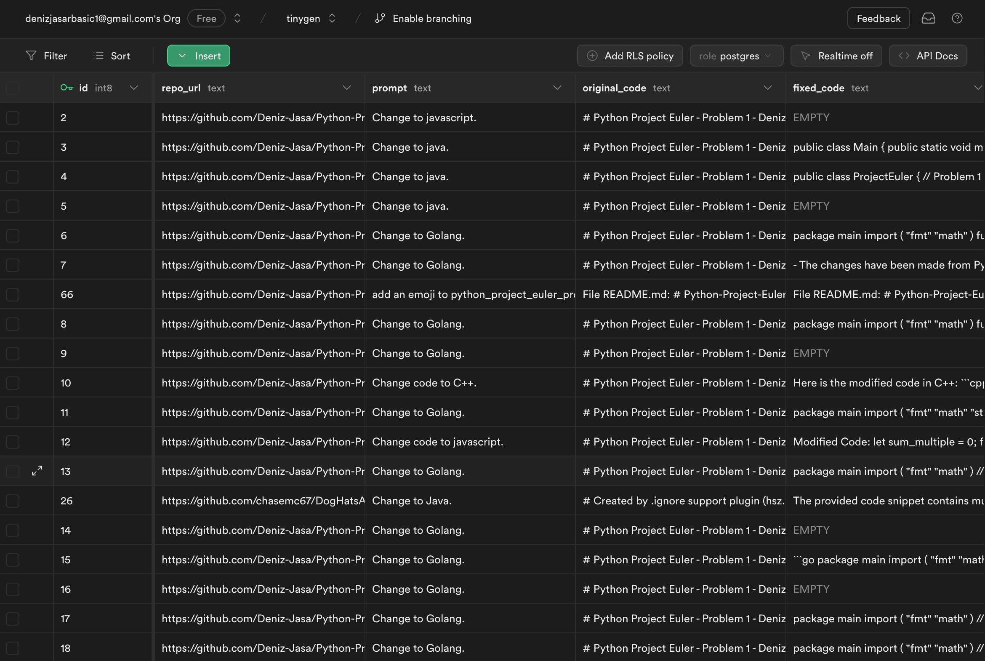This screenshot has width=985, height=661.
Task: Select the checkbox for row id 15
Action: tap(13, 560)
